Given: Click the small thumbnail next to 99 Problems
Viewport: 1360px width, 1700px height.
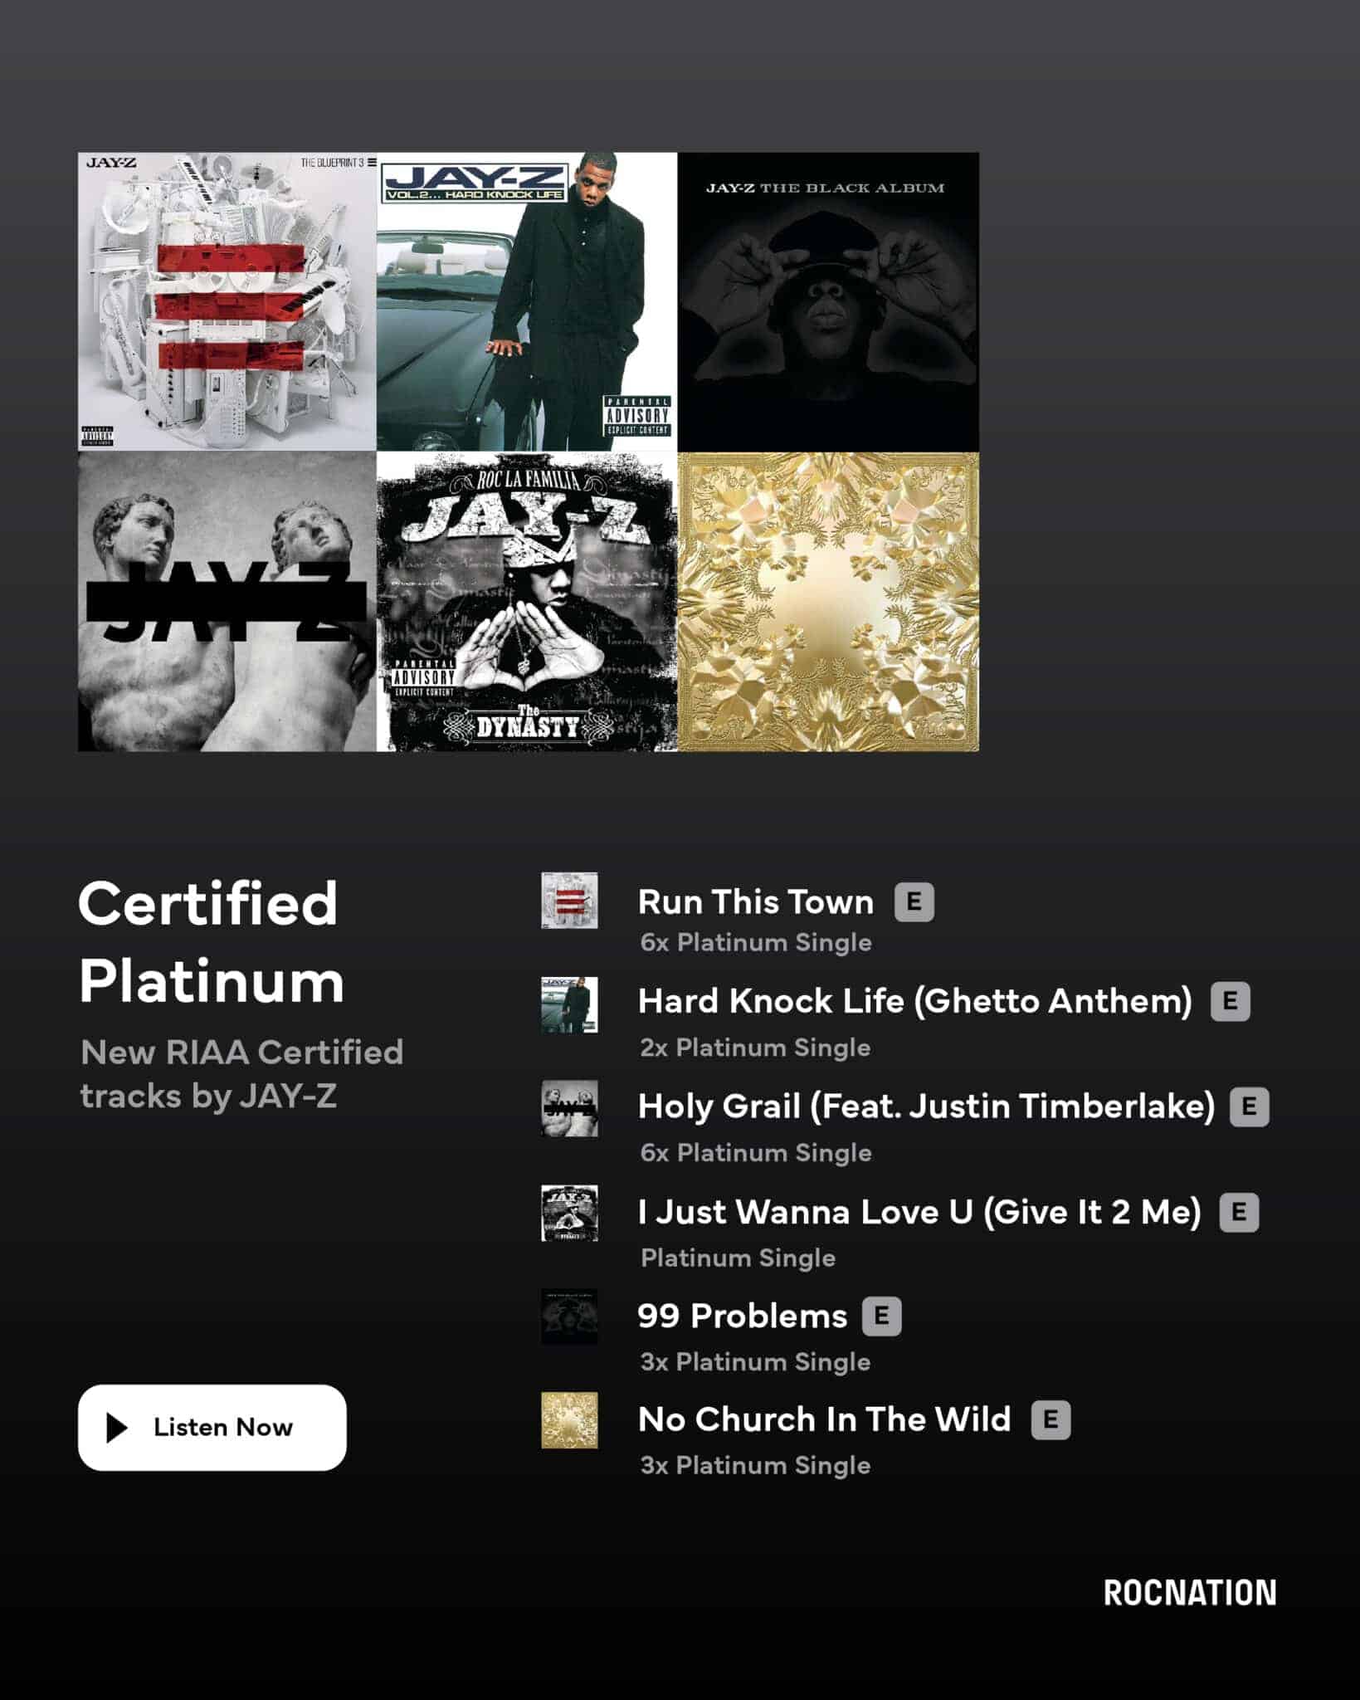Looking at the screenshot, I should [569, 1316].
